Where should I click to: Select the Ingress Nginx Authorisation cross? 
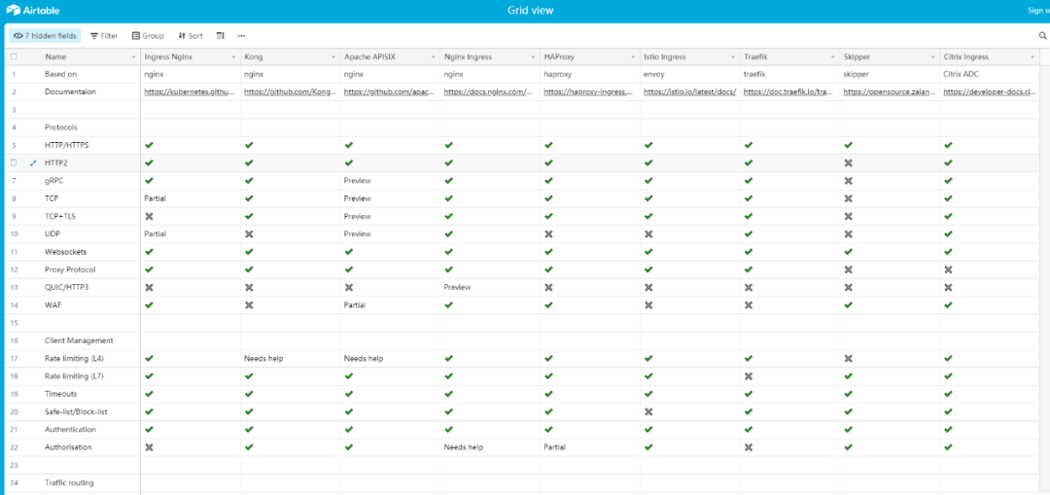(x=150, y=446)
